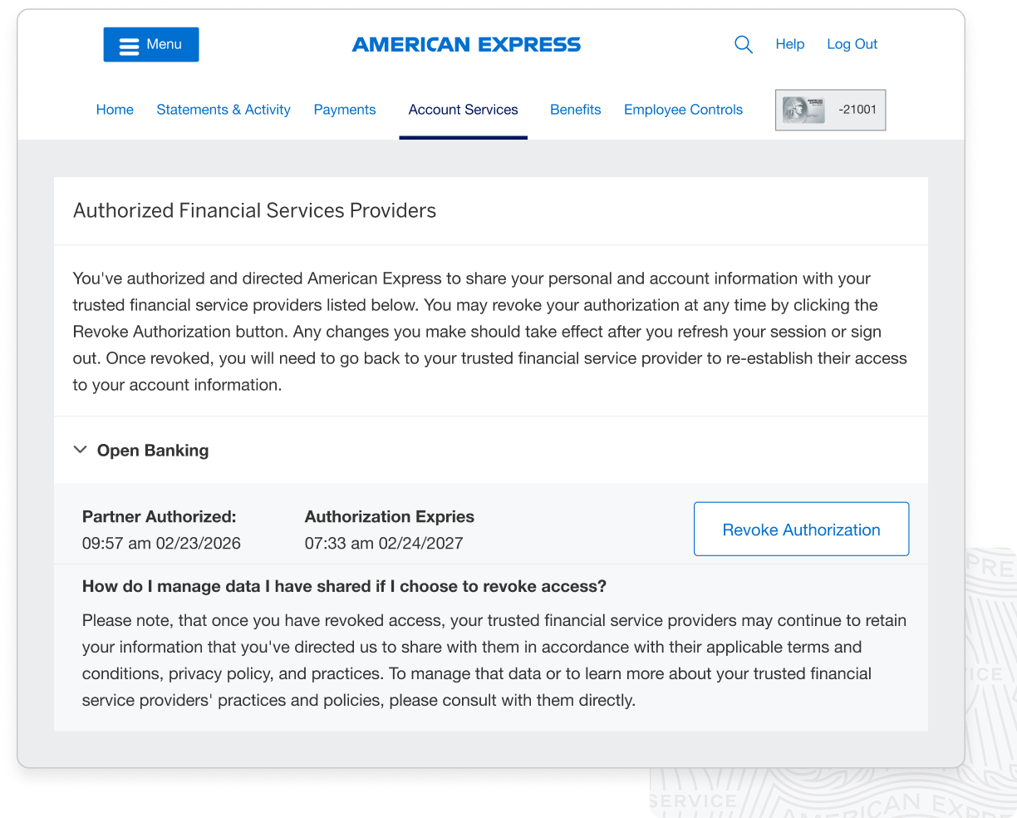1017x818 pixels.
Task: Open the Statements & Activity tab
Action: (223, 109)
